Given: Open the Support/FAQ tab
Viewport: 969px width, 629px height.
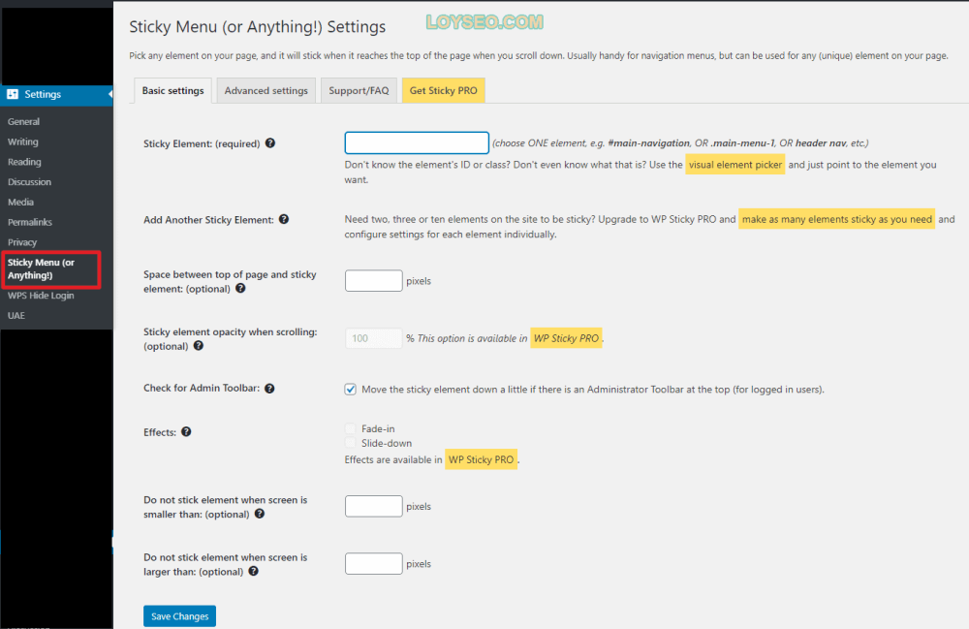Looking at the screenshot, I should coord(359,90).
